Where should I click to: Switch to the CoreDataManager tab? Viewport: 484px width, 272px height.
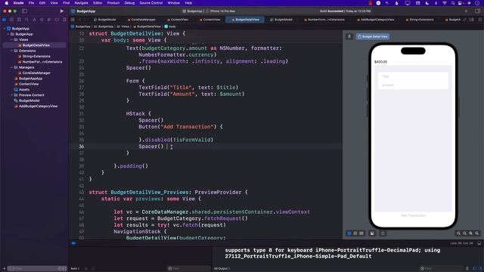[141, 20]
